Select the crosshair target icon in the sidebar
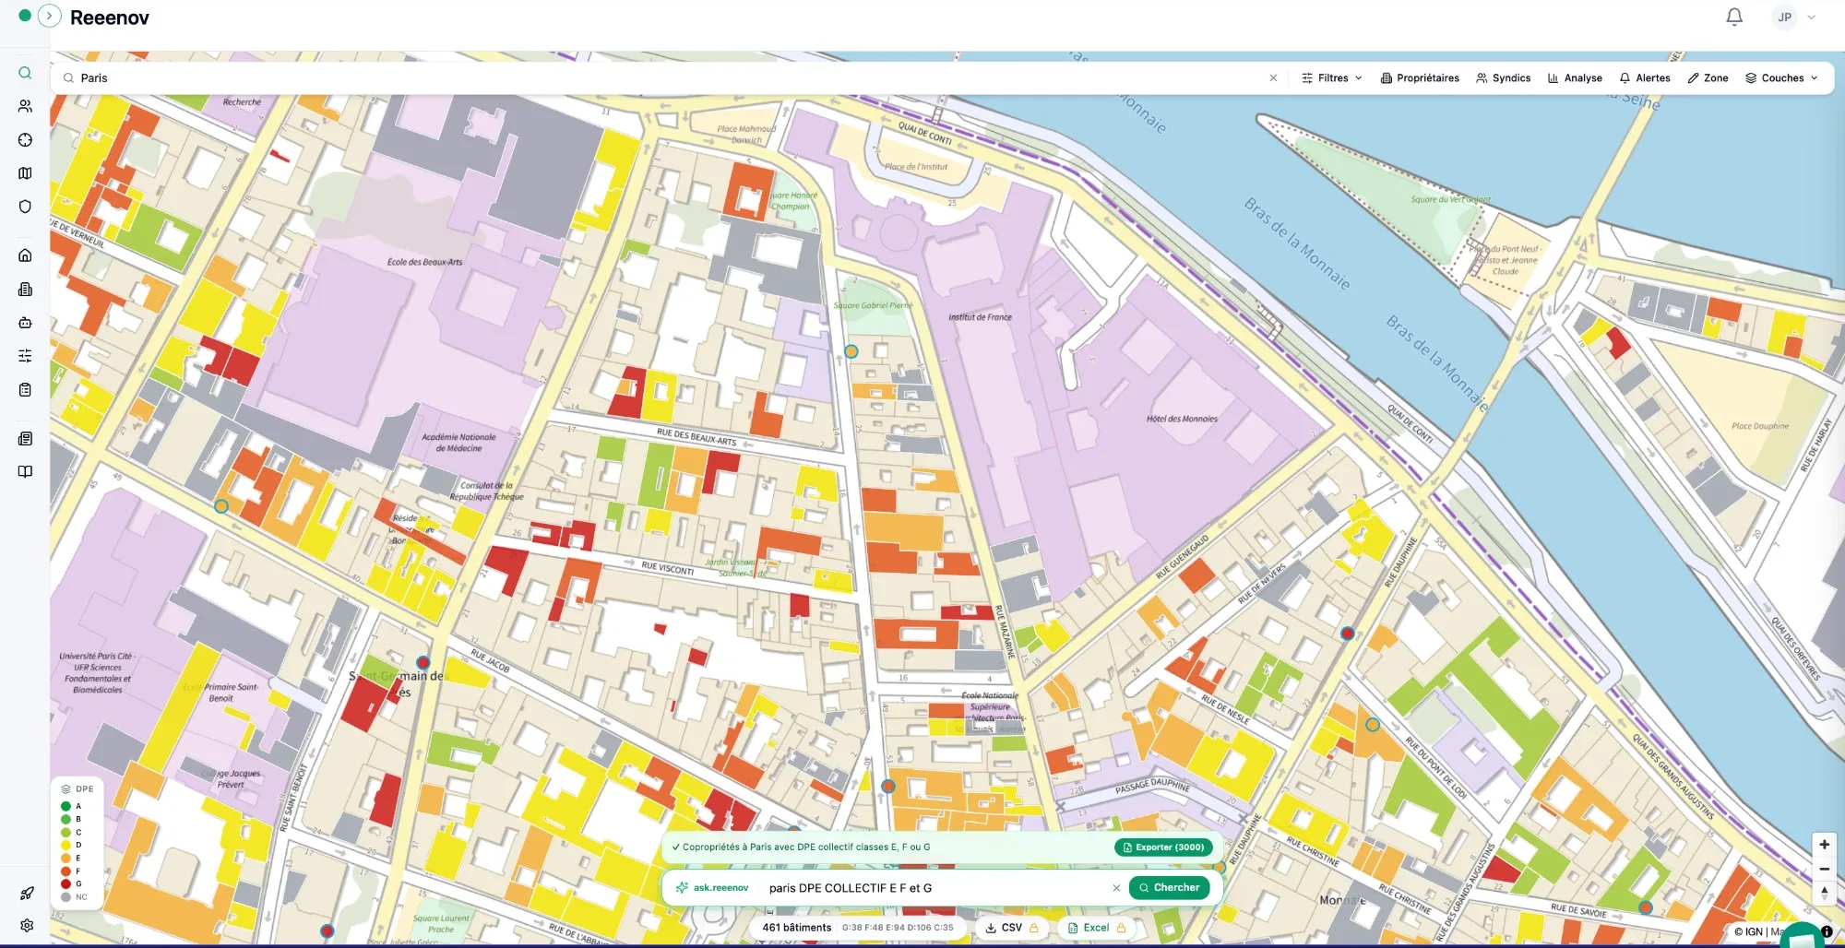 tap(25, 140)
